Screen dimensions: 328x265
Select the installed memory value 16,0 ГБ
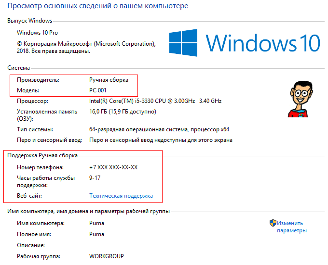(123, 112)
